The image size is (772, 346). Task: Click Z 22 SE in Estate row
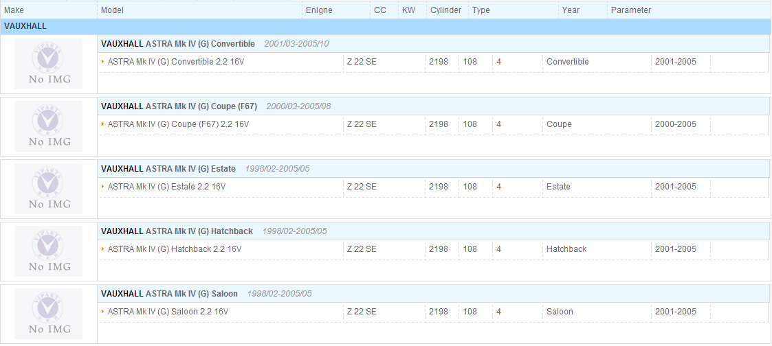(362, 187)
